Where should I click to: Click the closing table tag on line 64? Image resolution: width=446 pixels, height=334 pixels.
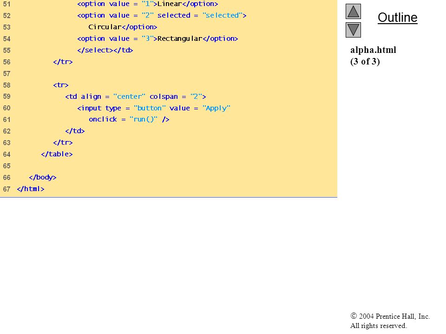click(x=57, y=154)
